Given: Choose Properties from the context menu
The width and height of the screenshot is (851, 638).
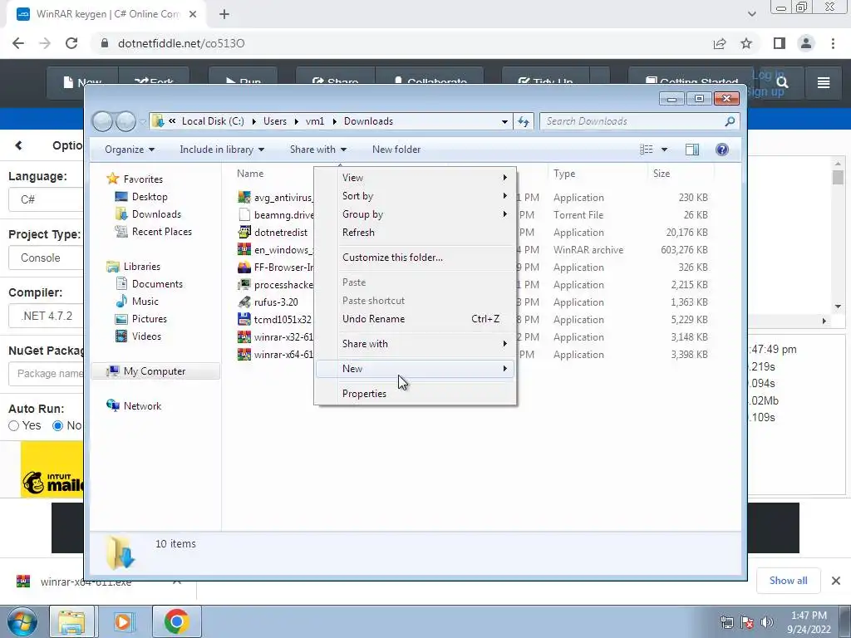Looking at the screenshot, I should coord(416,394).
